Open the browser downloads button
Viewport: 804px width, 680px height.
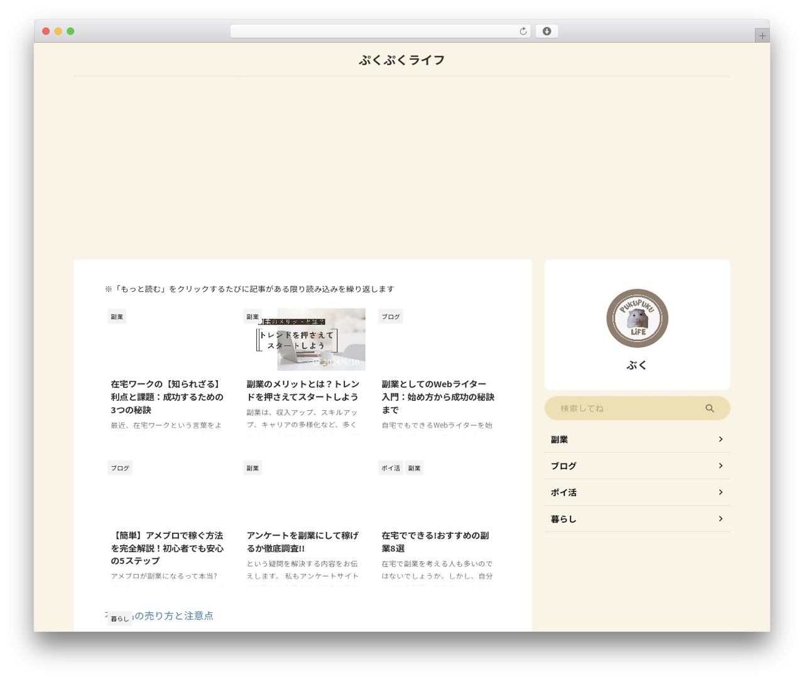[546, 31]
